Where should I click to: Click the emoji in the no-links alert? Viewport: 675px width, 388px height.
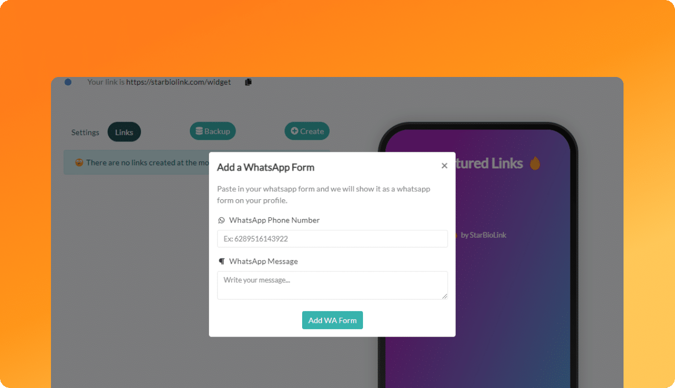point(79,163)
